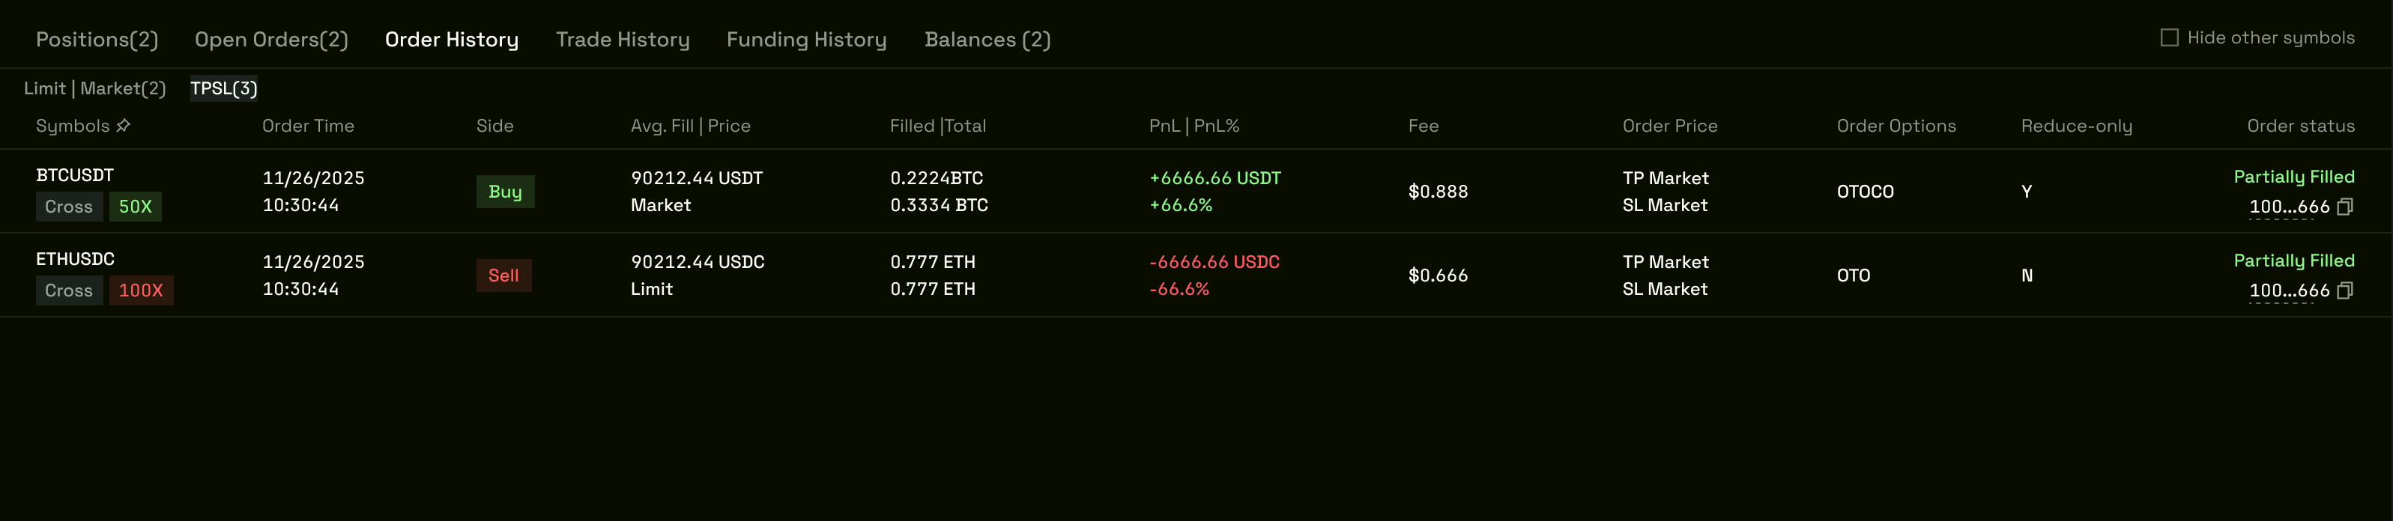Click the Buy side badge
The height and width of the screenshot is (521, 2393).
[x=506, y=192]
